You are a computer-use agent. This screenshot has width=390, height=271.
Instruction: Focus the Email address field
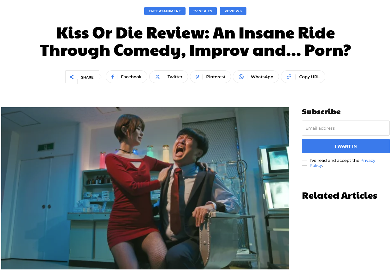click(x=346, y=128)
